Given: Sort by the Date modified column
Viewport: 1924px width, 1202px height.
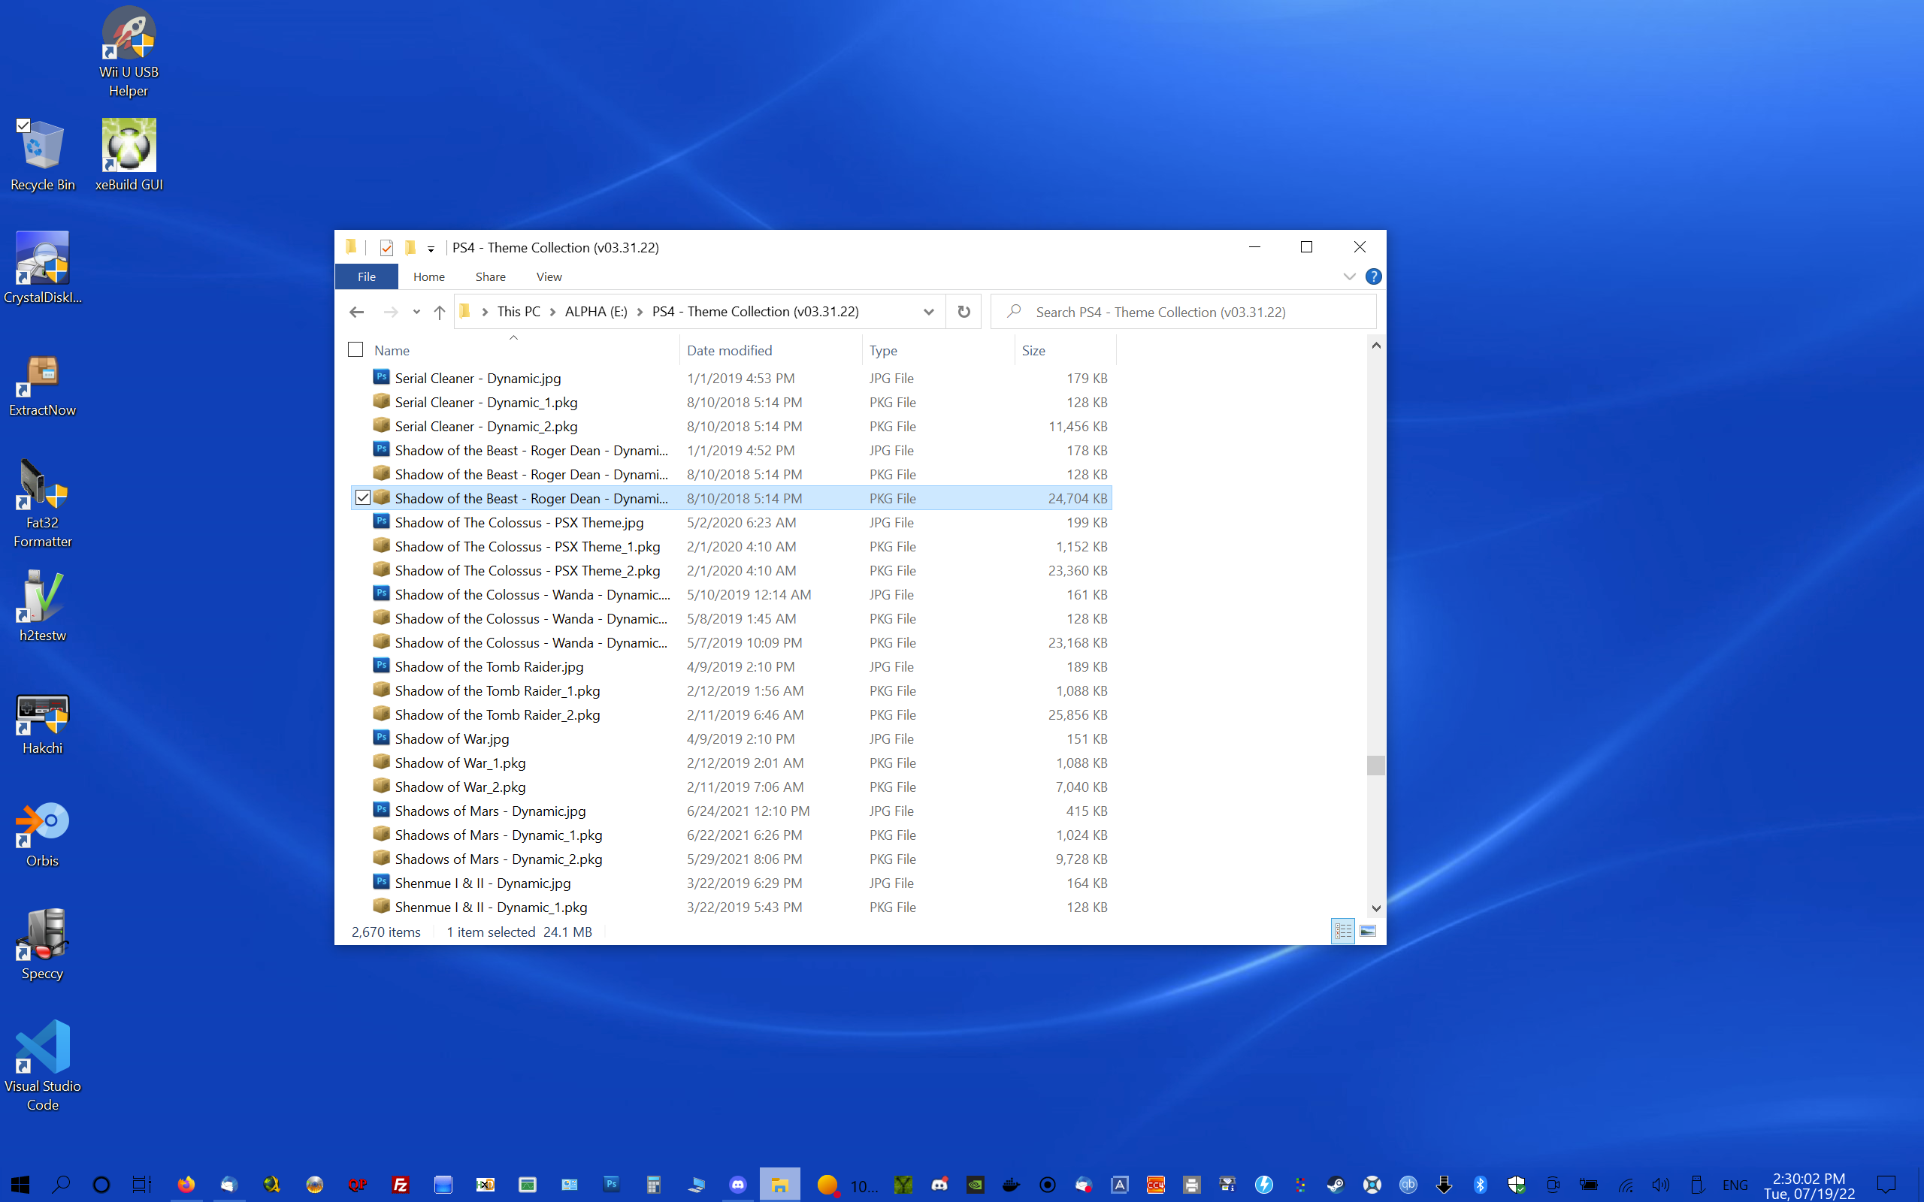Looking at the screenshot, I should click(770, 350).
